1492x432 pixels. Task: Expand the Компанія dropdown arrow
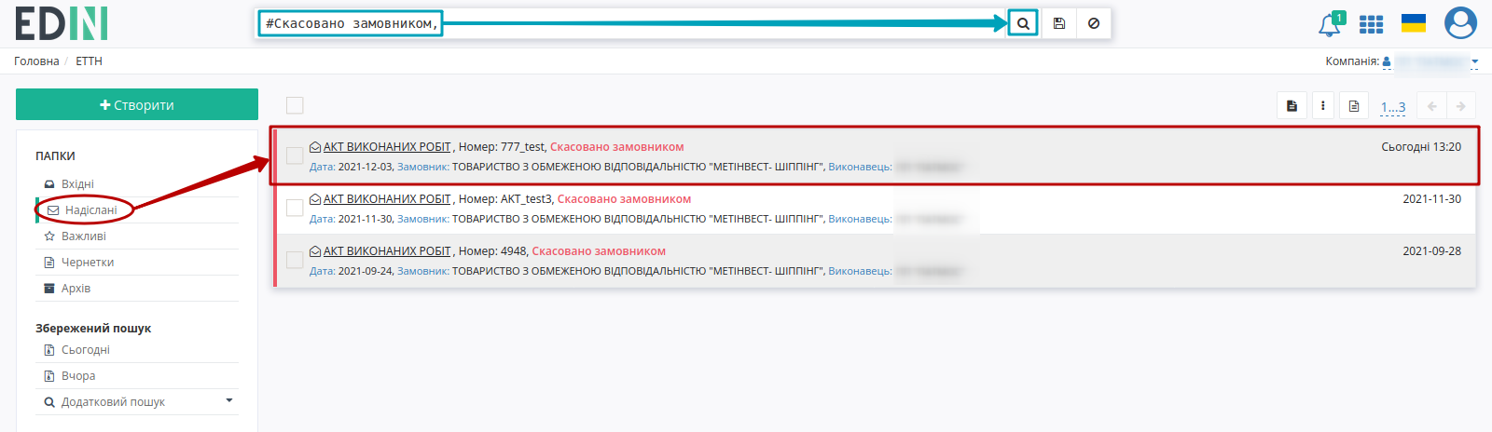tap(1474, 62)
